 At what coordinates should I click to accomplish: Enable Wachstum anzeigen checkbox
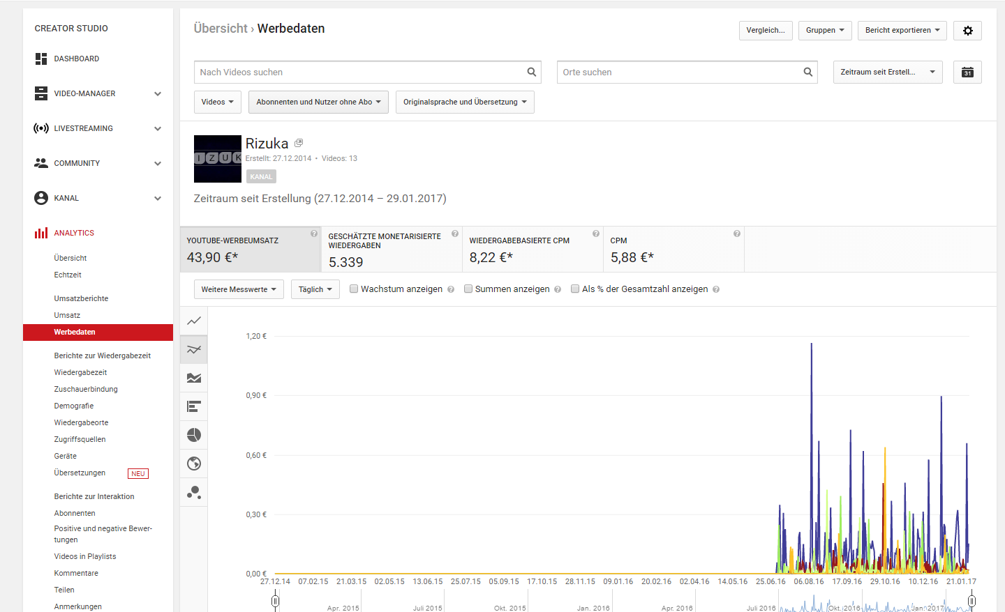[x=354, y=289]
